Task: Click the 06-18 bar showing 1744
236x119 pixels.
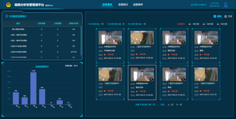Action: click(33, 88)
